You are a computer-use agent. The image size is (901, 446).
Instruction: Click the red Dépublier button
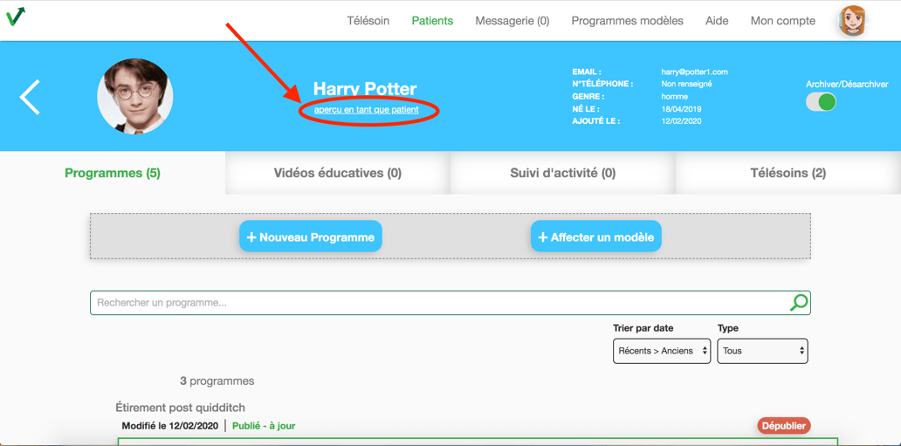pos(784,426)
